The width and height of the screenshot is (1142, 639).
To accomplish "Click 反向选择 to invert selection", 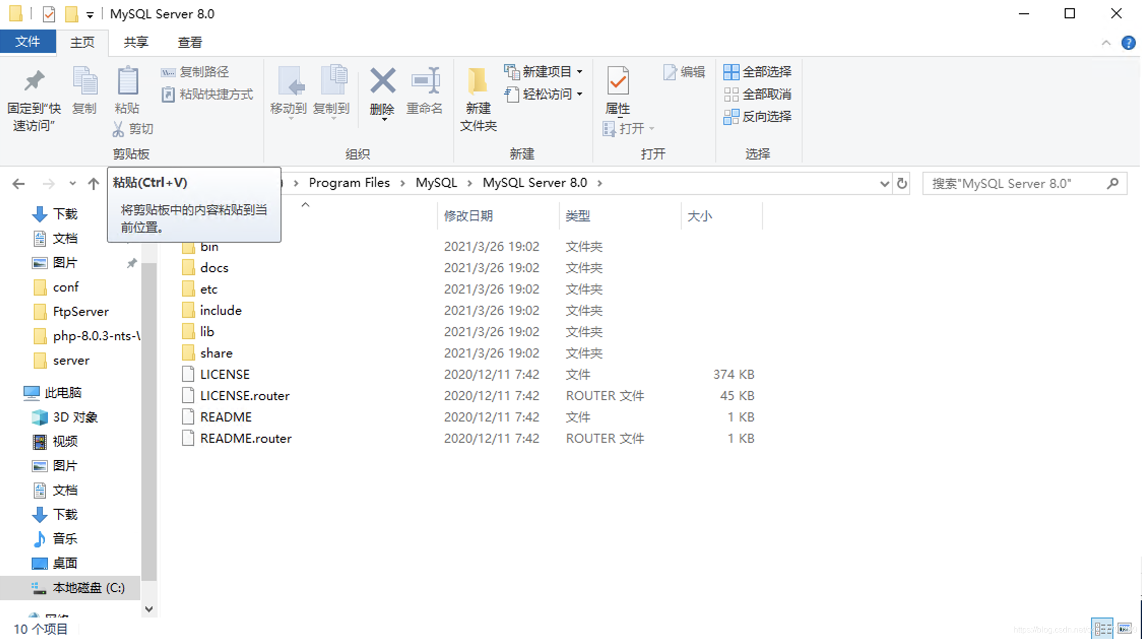I will pyautogui.click(x=758, y=117).
